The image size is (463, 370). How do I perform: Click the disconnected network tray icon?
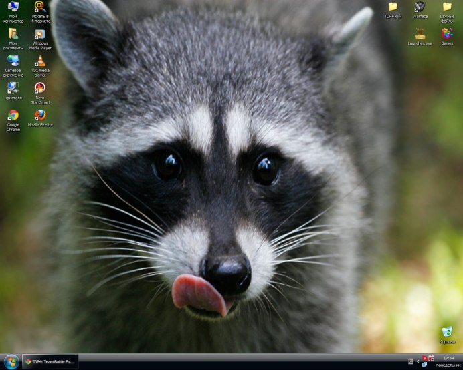(431, 358)
